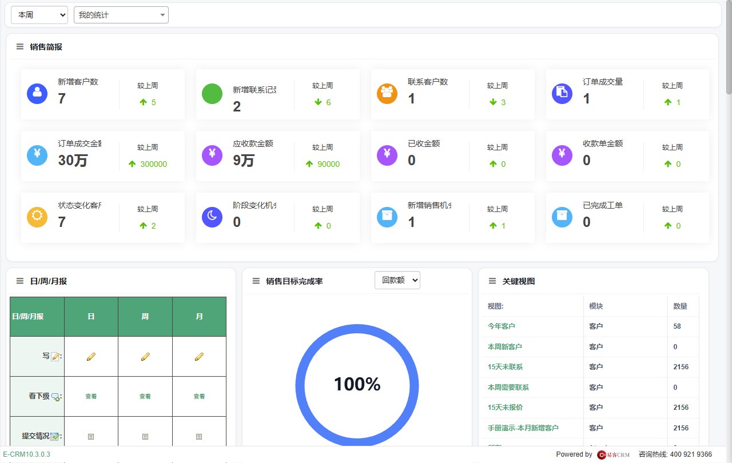Image resolution: width=732 pixels, height=463 pixels.
Task: Open the 15天未联系 key view
Action: 506,367
